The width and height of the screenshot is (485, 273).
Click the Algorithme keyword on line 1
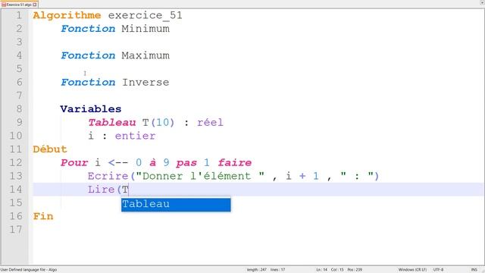point(67,15)
